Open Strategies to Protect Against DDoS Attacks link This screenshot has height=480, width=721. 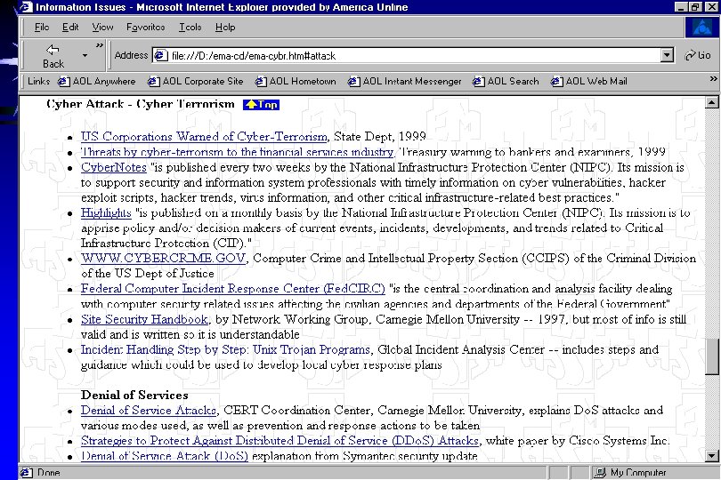click(280, 441)
